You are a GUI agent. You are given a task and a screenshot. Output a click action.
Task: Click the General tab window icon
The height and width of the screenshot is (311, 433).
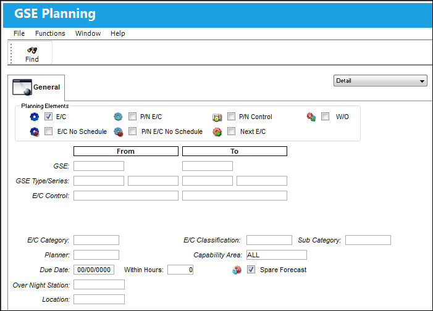22,87
